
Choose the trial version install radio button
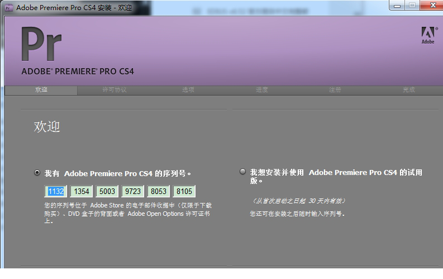pyautogui.click(x=242, y=171)
